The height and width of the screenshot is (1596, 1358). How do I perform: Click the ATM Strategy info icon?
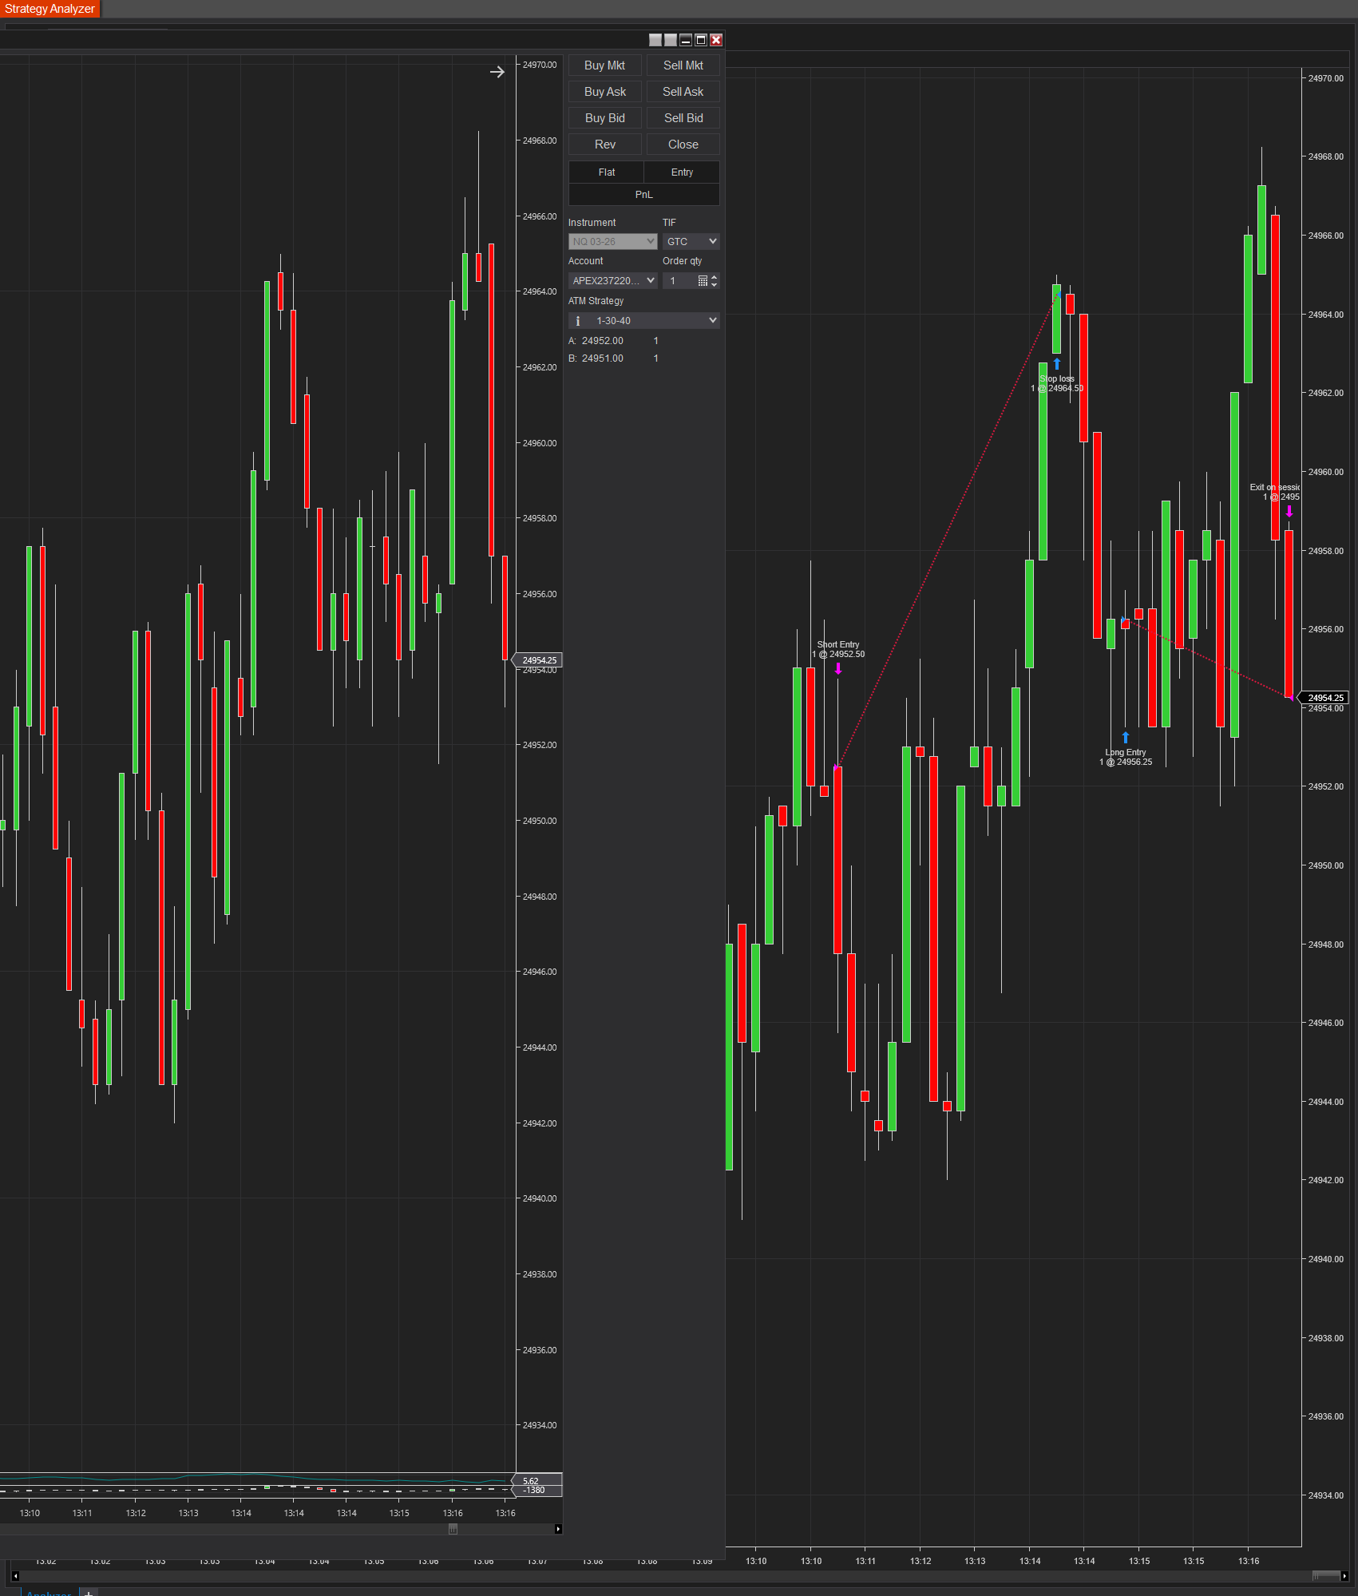click(578, 321)
